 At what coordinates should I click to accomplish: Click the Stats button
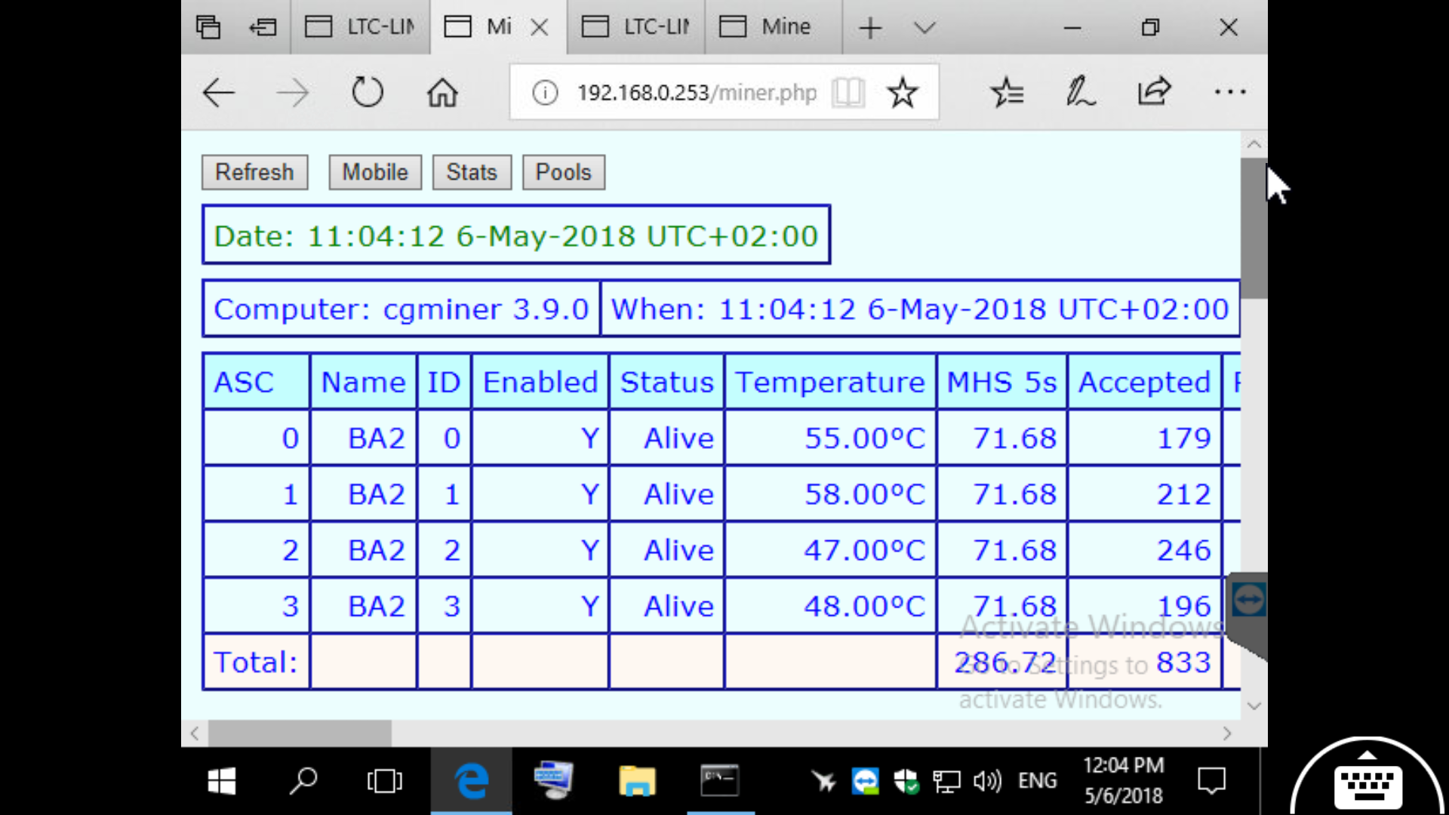[472, 172]
